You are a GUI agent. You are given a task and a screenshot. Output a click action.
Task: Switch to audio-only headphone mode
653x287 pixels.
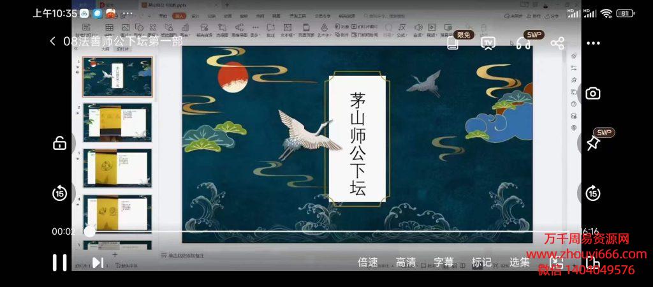click(523, 43)
